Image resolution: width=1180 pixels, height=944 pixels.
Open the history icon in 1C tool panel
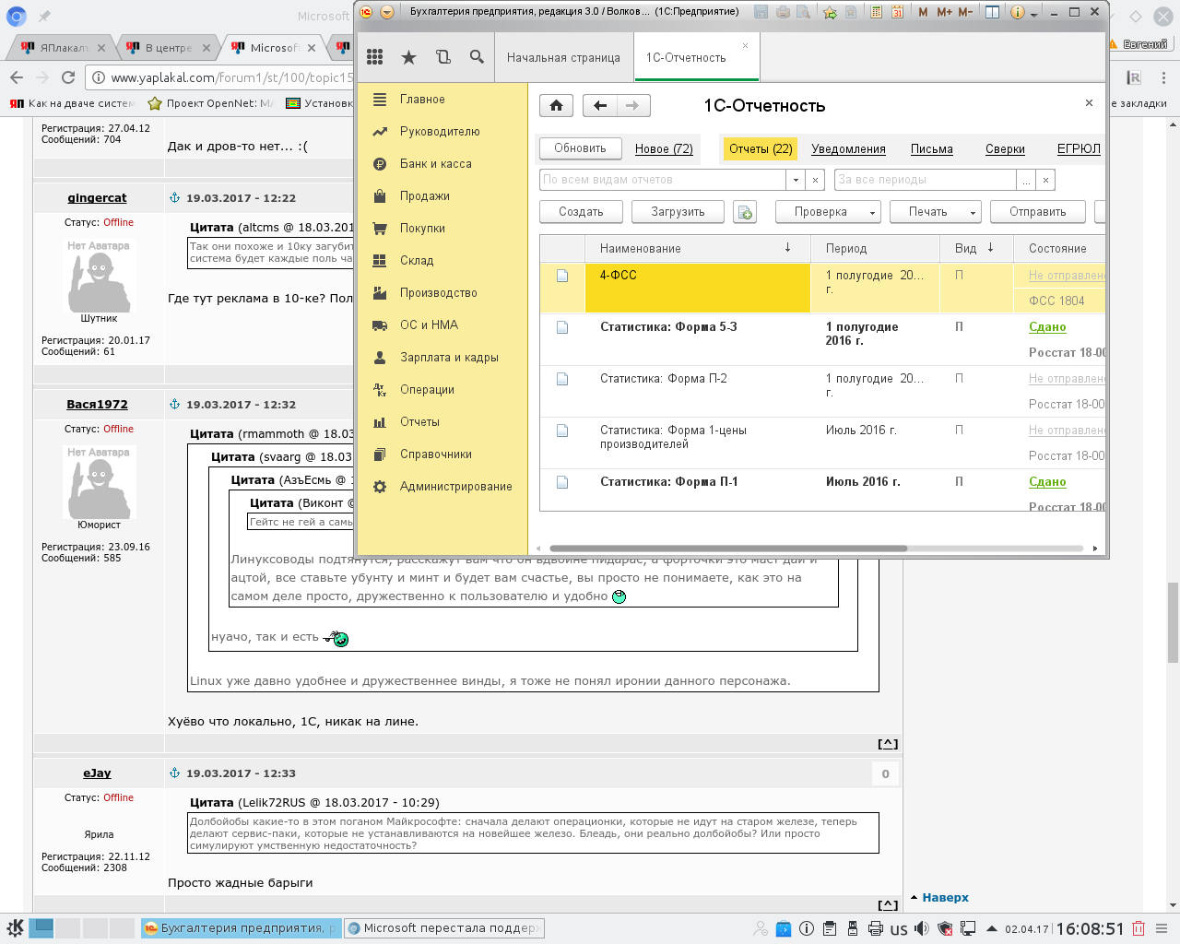click(442, 57)
